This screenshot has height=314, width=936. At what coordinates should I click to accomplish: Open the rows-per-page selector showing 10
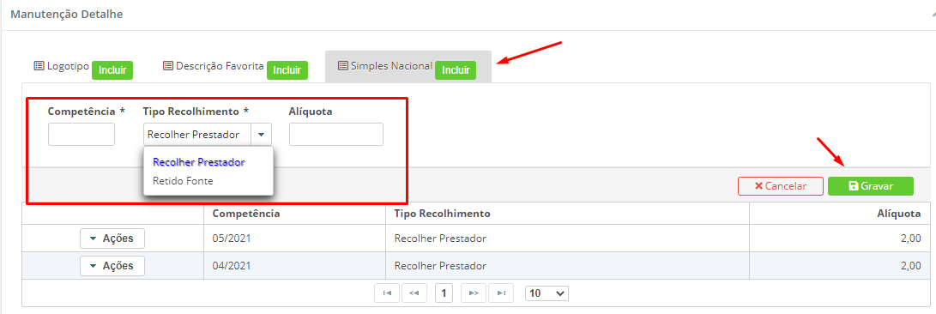tap(547, 293)
